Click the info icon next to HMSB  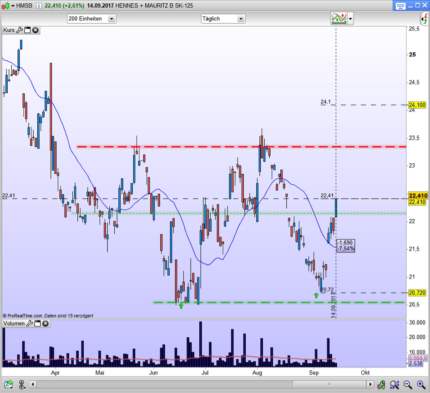[x=39, y=5]
